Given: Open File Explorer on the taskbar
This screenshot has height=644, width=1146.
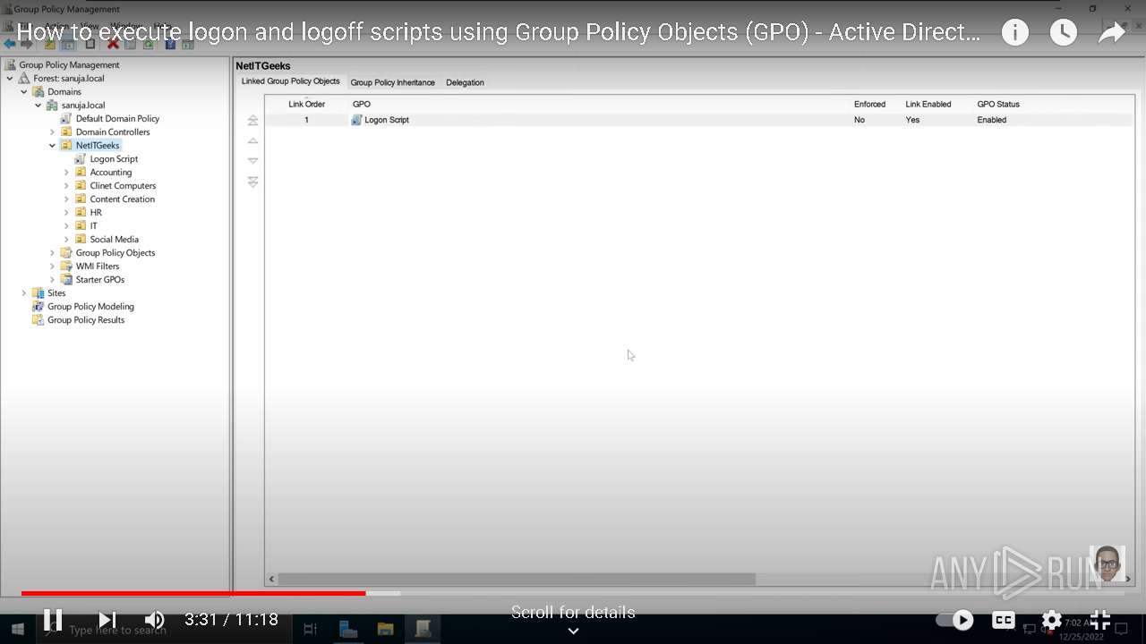Looking at the screenshot, I should pos(385,630).
